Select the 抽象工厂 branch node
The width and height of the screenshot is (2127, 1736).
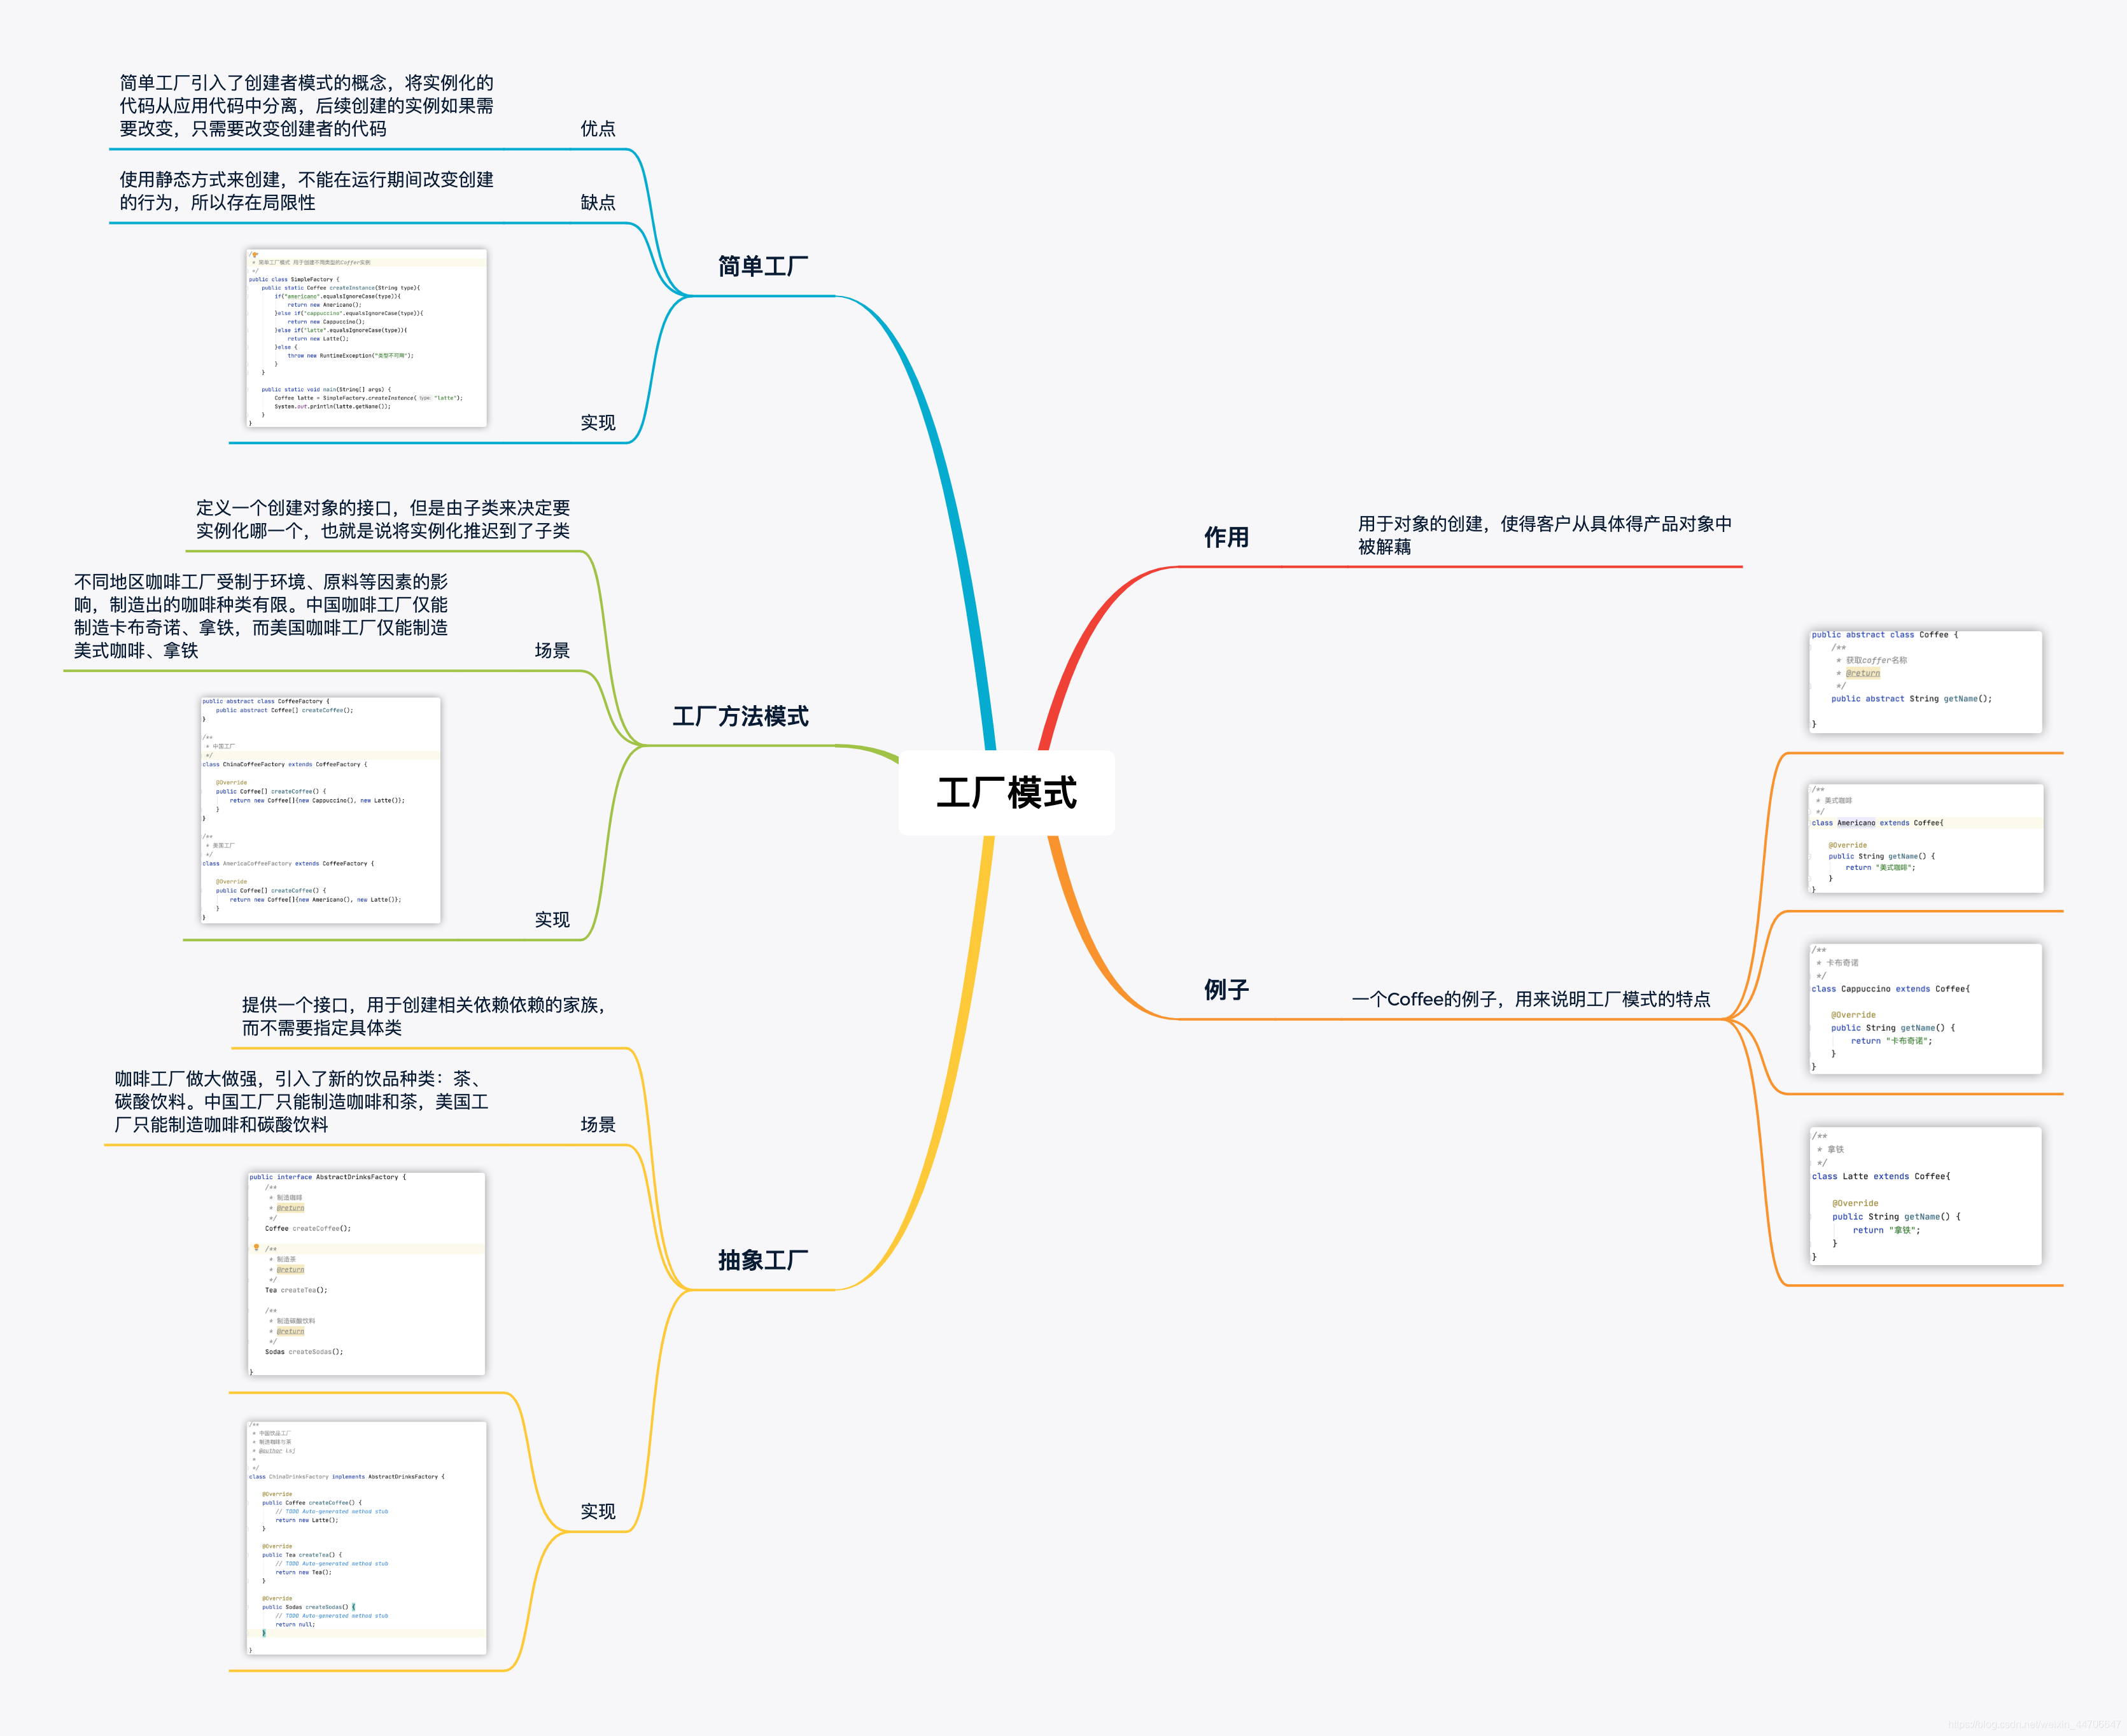click(762, 1260)
